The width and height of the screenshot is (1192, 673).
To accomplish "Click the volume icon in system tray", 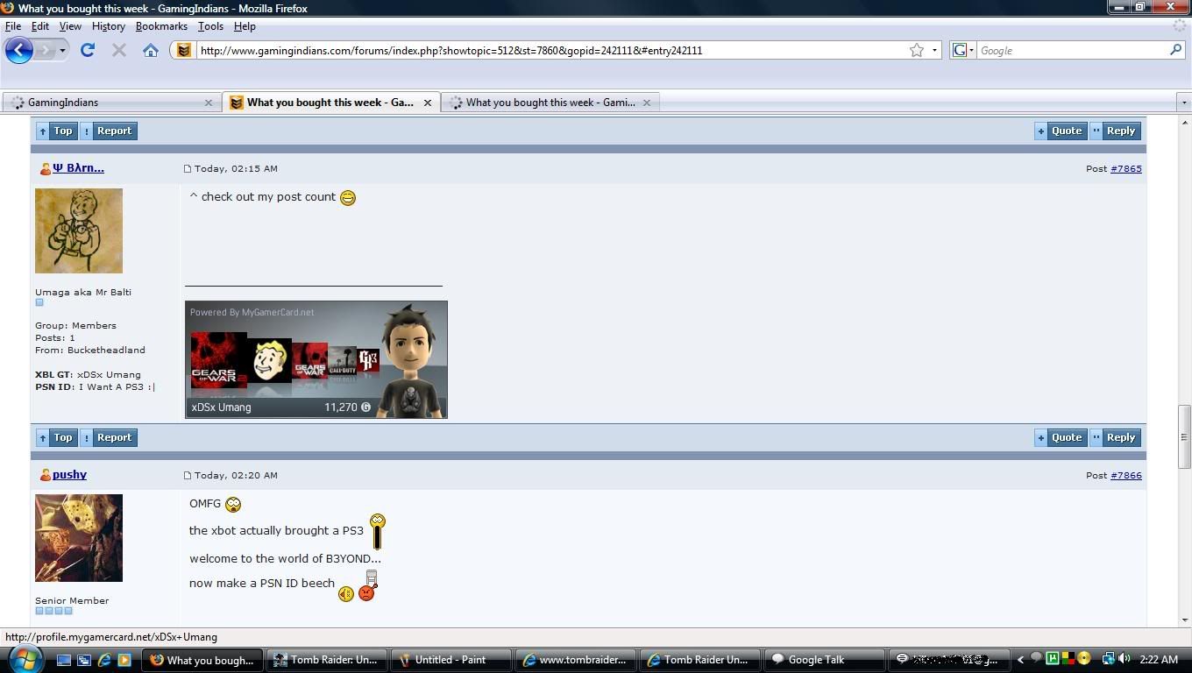I will [1124, 659].
